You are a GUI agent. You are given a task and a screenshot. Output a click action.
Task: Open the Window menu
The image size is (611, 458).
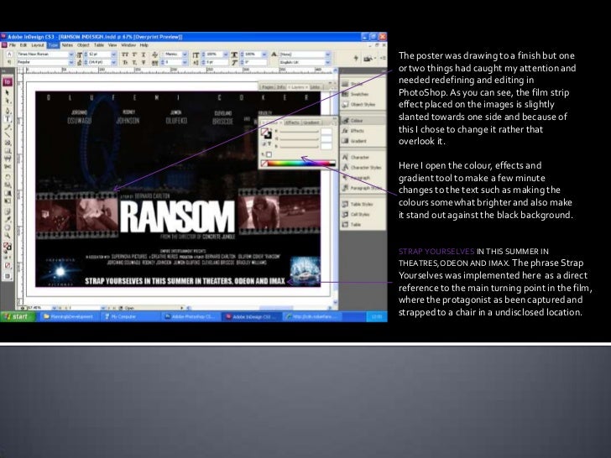(x=128, y=45)
